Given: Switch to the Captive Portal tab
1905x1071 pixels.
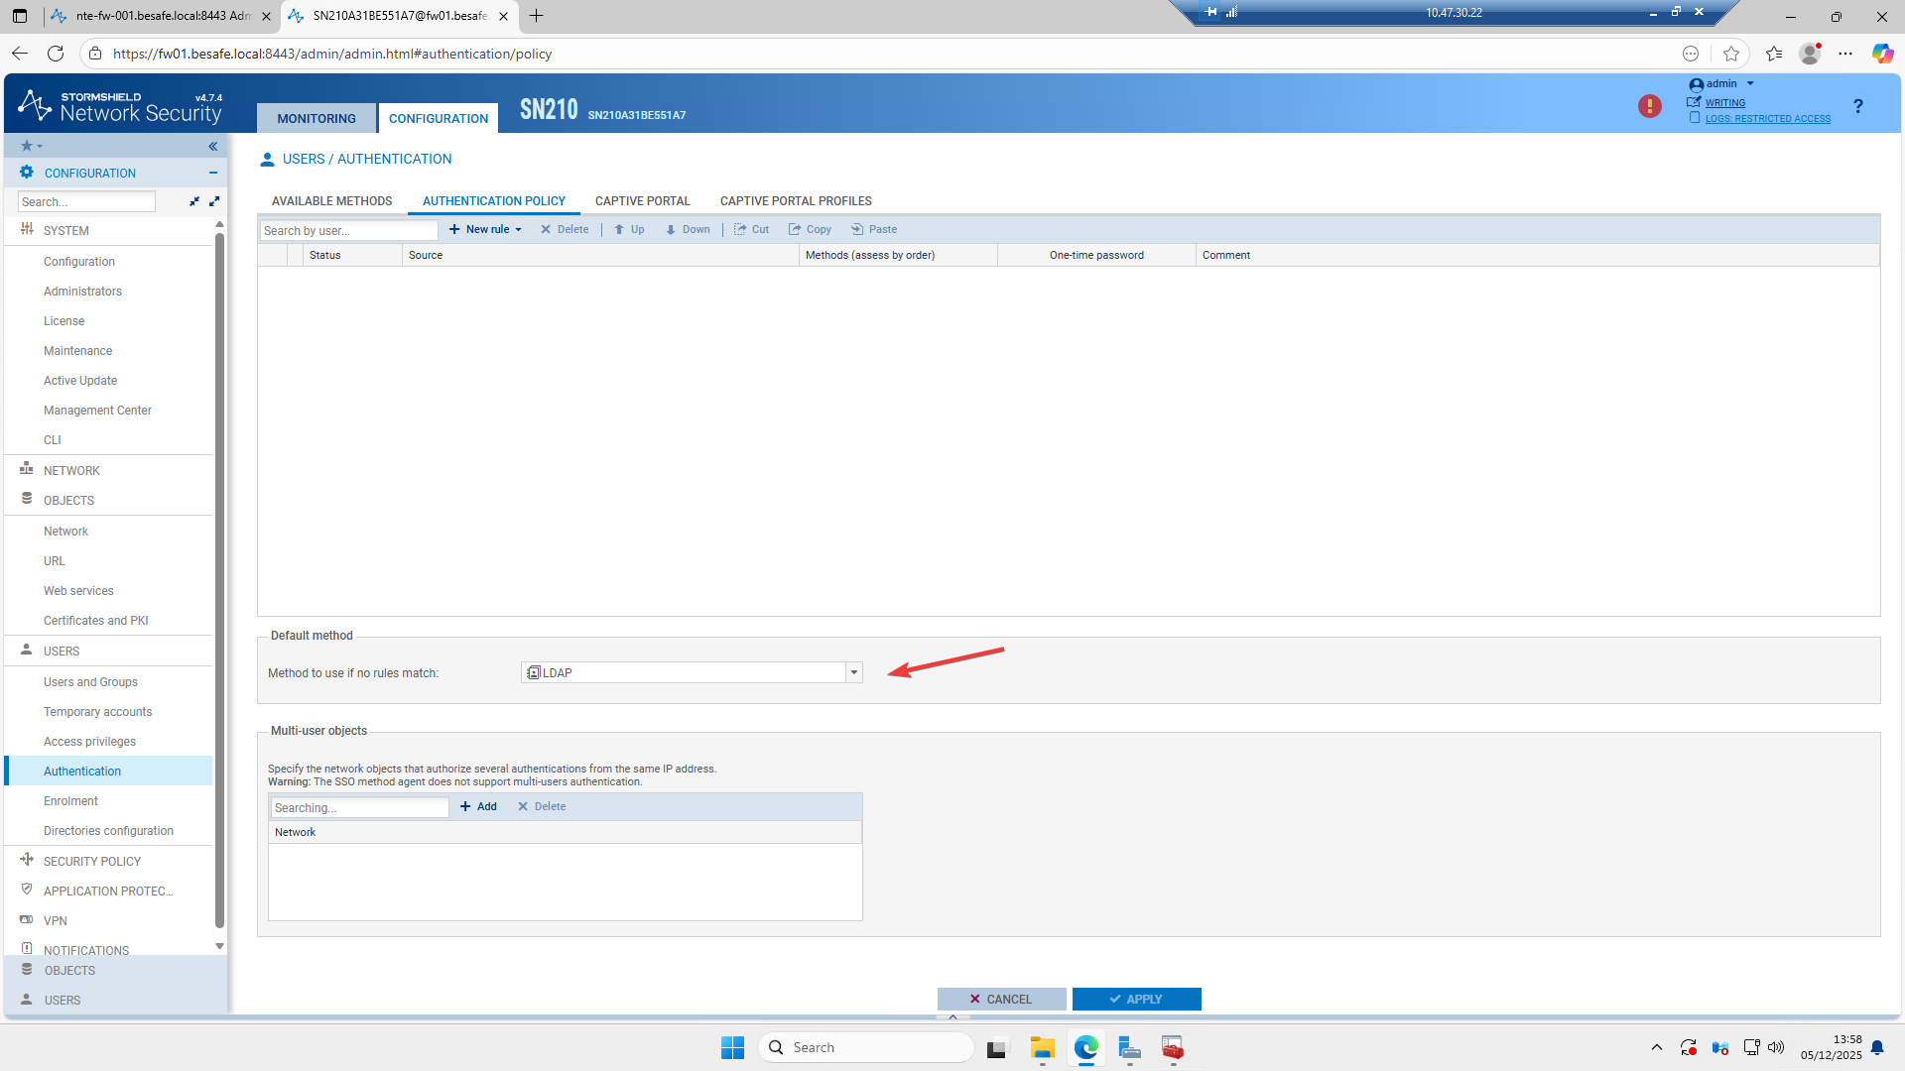Looking at the screenshot, I should [x=642, y=201].
